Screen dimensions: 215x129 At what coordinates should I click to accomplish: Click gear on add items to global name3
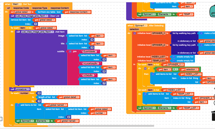click(x=17, y=105)
